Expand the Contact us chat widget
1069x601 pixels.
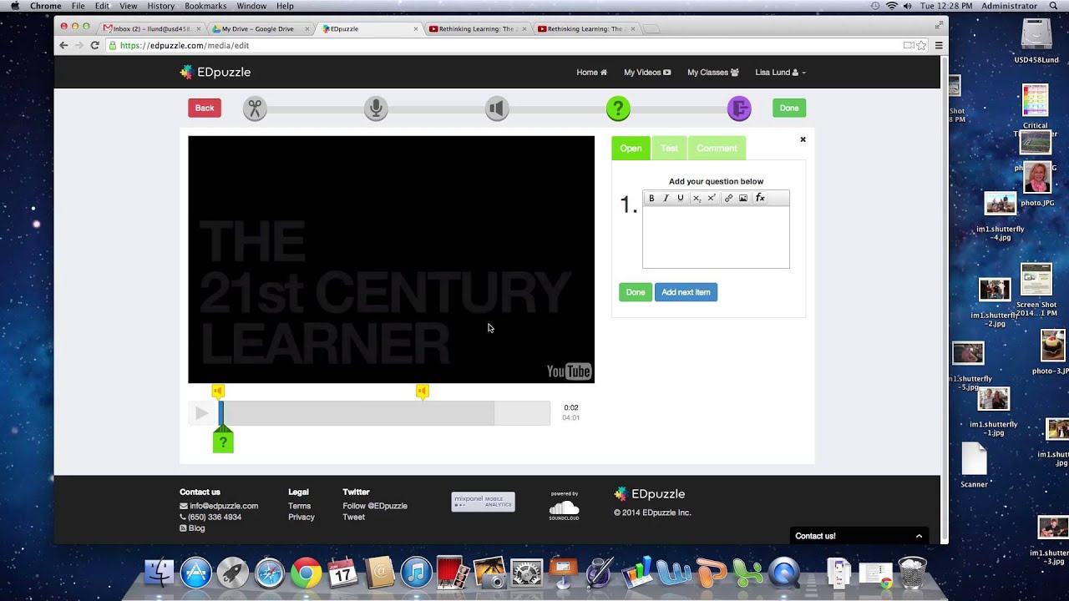(x=859, y=536)
